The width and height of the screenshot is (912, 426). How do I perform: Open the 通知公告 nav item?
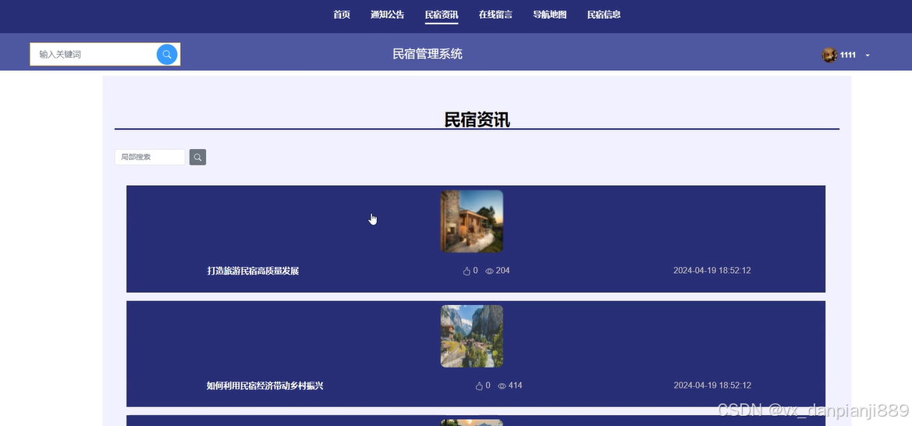coord(388,15)
